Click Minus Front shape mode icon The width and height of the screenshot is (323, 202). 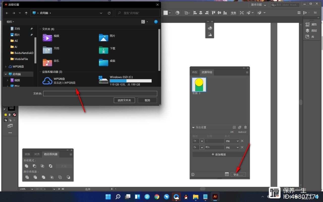click(34, 166)
